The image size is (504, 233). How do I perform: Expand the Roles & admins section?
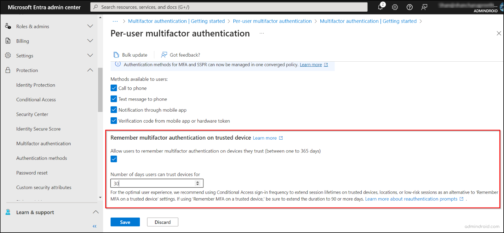tap(90, 26)
